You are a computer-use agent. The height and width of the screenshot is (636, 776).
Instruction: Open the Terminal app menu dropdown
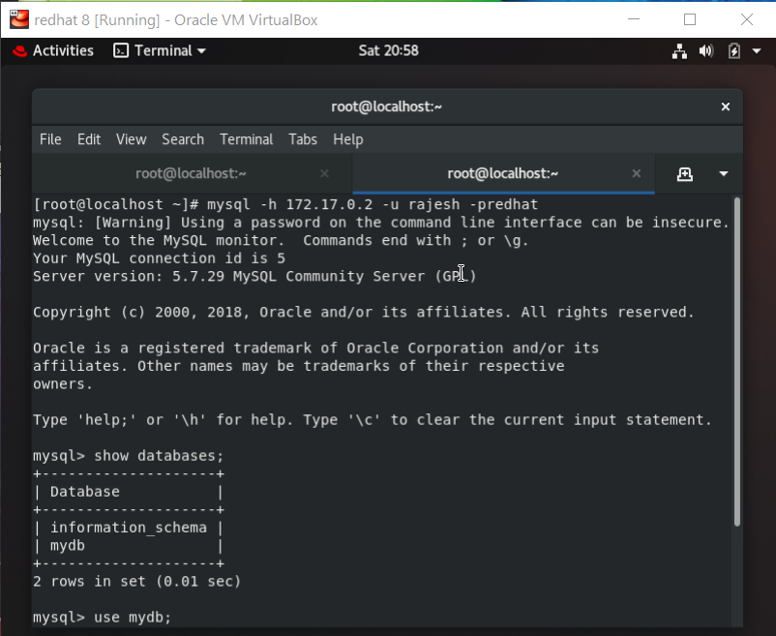pos(160,50)
